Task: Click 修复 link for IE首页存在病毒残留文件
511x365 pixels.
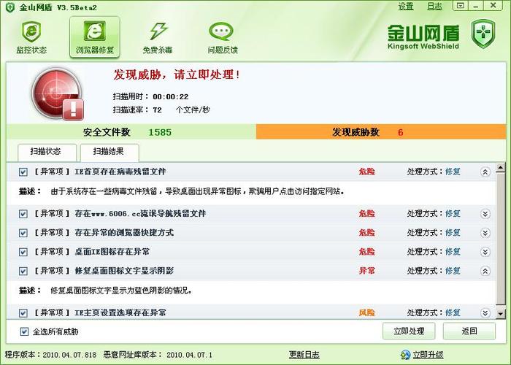Action: (x=453, y=172)
